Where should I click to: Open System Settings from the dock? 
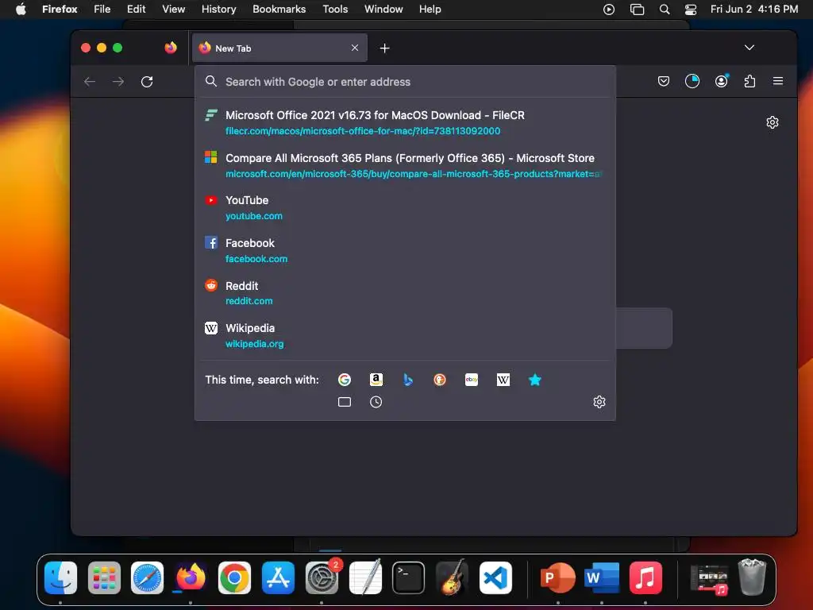click(322, 577)
